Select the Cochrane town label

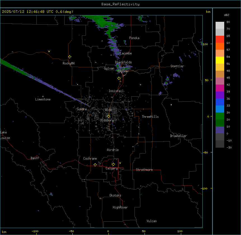tap(90, 159)
